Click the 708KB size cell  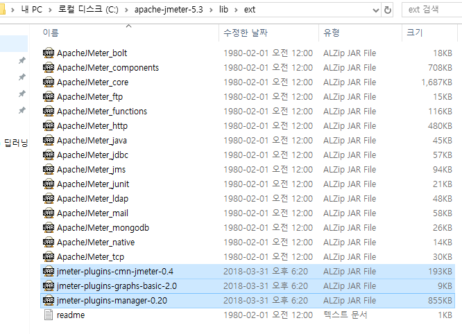[x=440, y=68]
